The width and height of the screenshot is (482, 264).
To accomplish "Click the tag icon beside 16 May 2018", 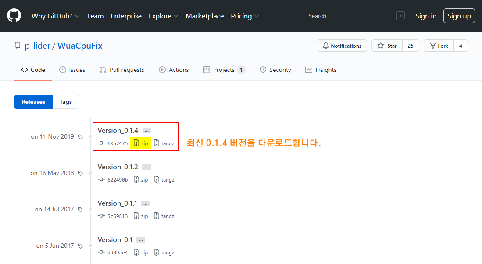I will coord(81,173).
